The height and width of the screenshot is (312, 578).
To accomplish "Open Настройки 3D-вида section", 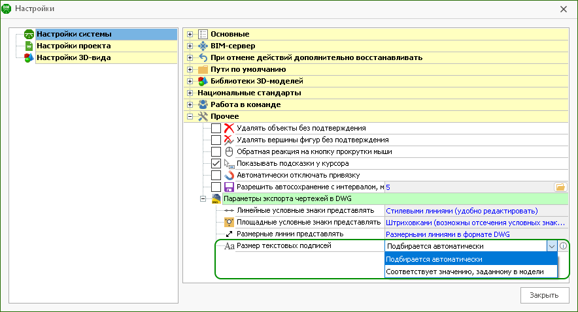I will 106,57.
